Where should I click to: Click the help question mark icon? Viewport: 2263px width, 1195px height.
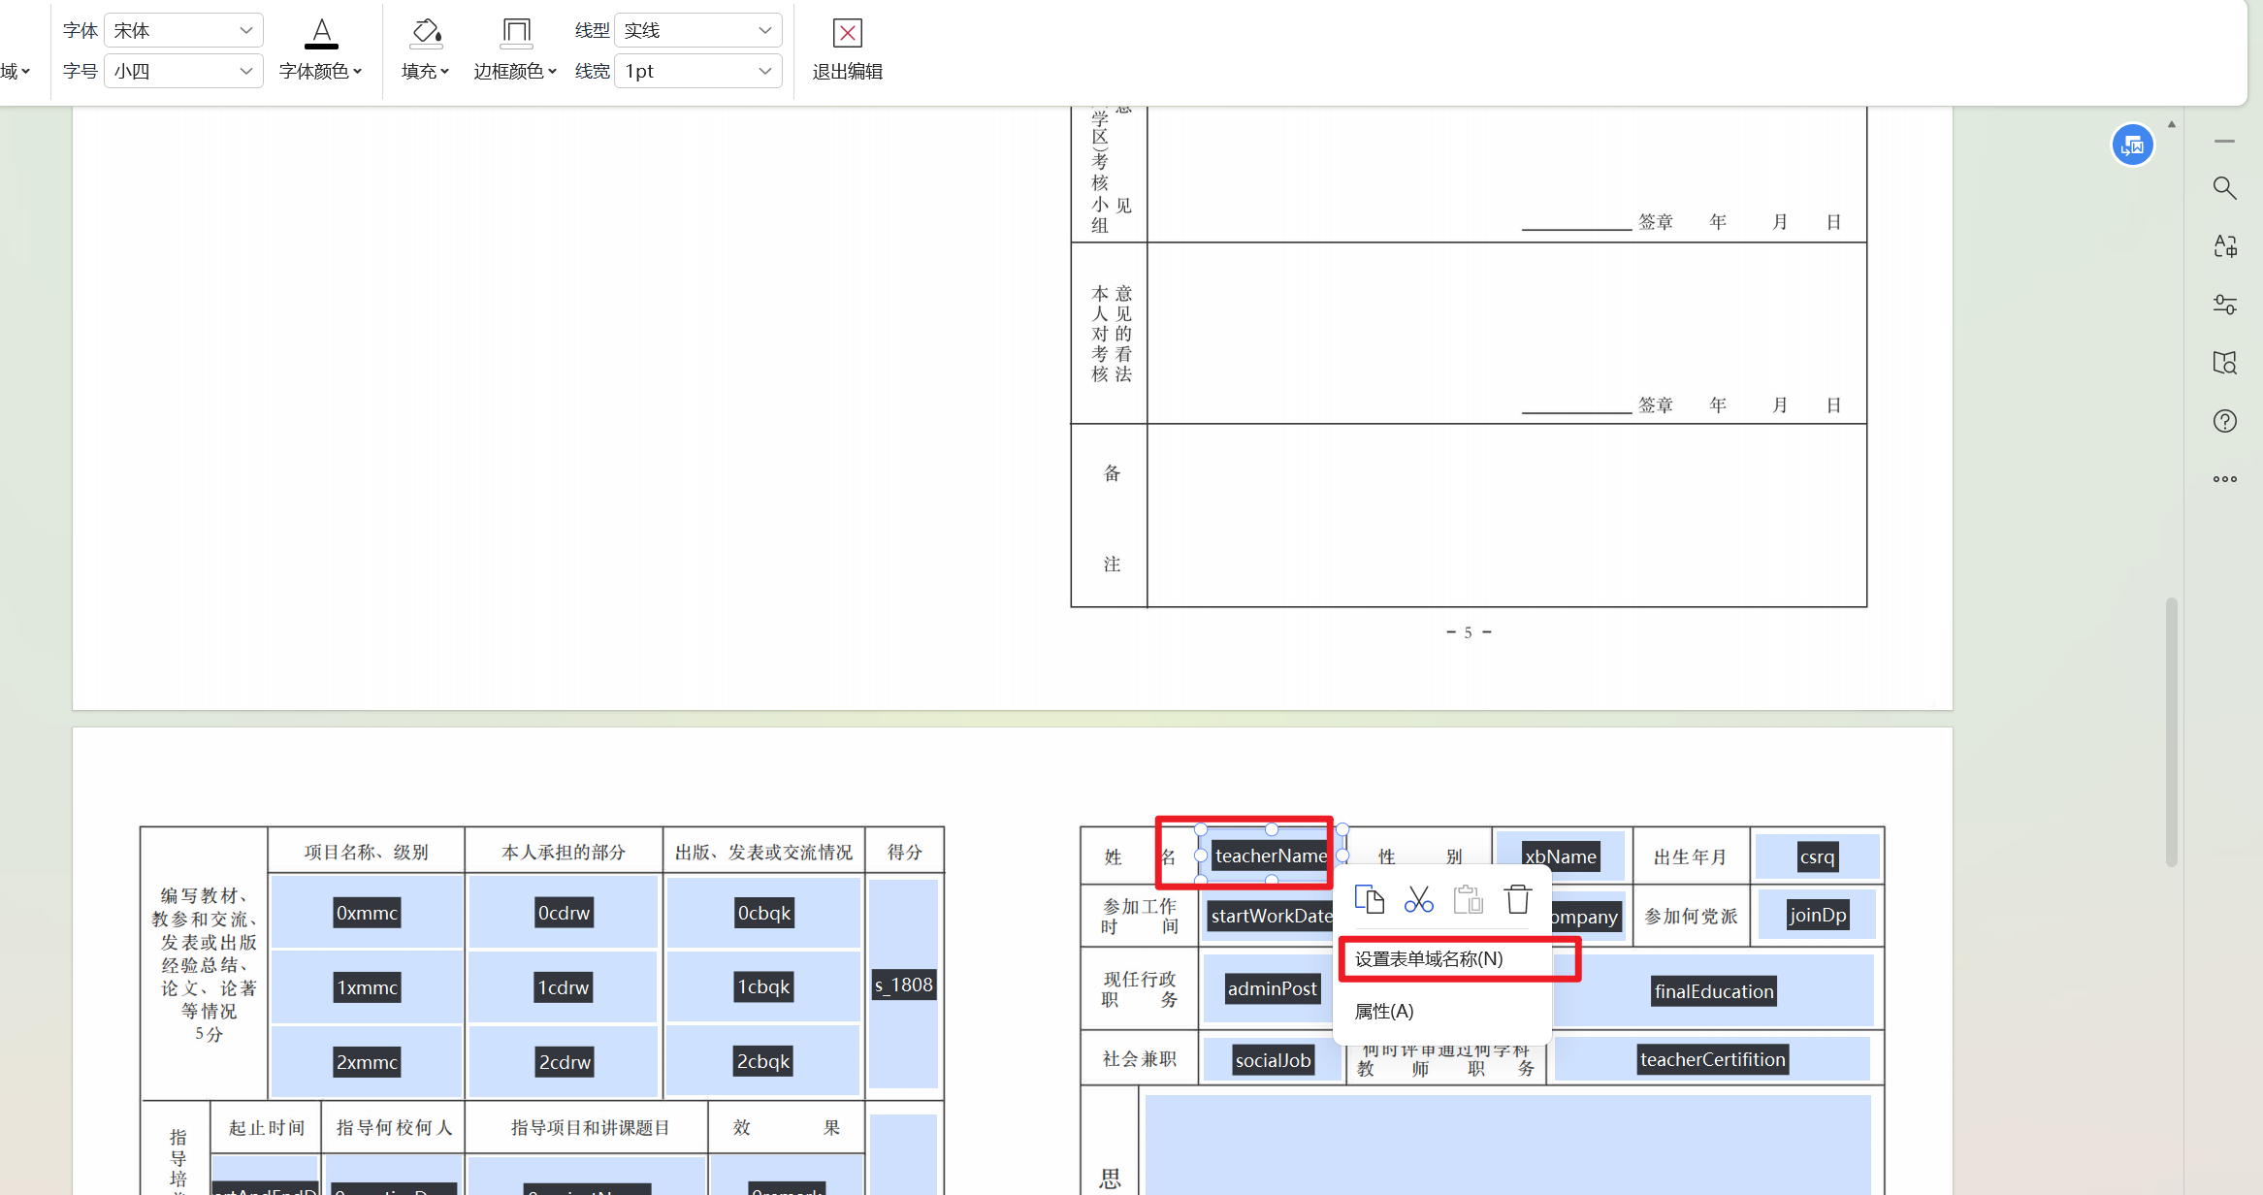(x=2224, y=421)
